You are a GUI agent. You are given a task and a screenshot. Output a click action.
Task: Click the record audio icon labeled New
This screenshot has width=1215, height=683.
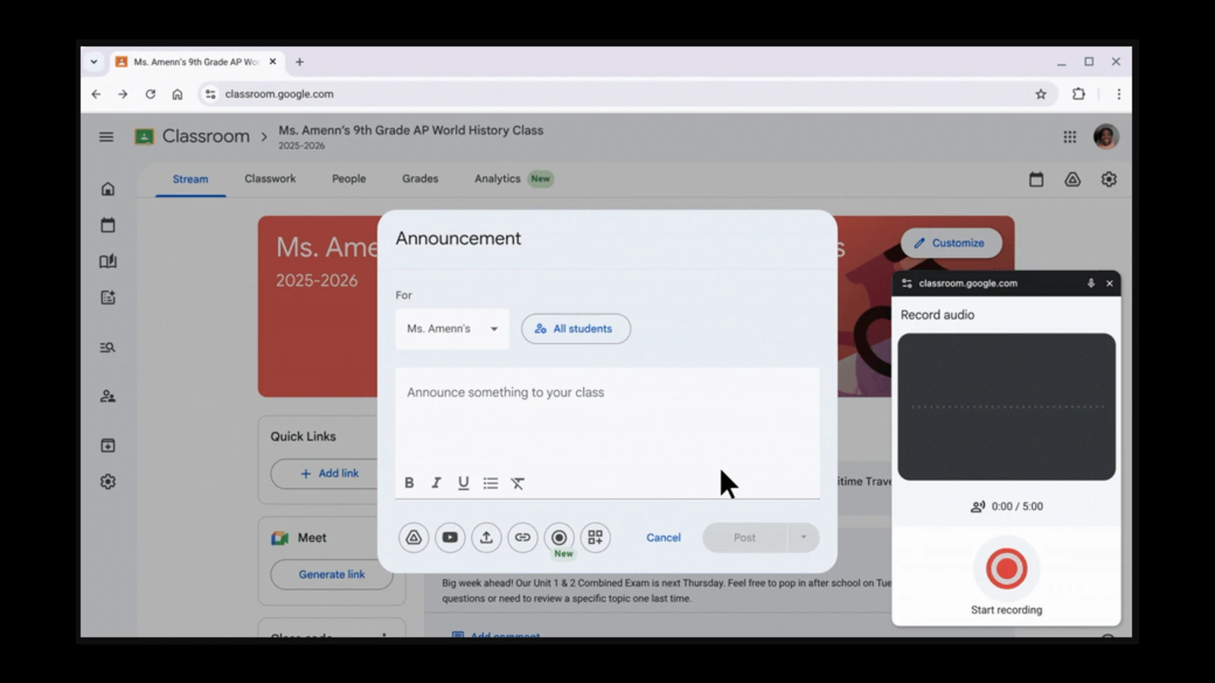click(559, 537)
